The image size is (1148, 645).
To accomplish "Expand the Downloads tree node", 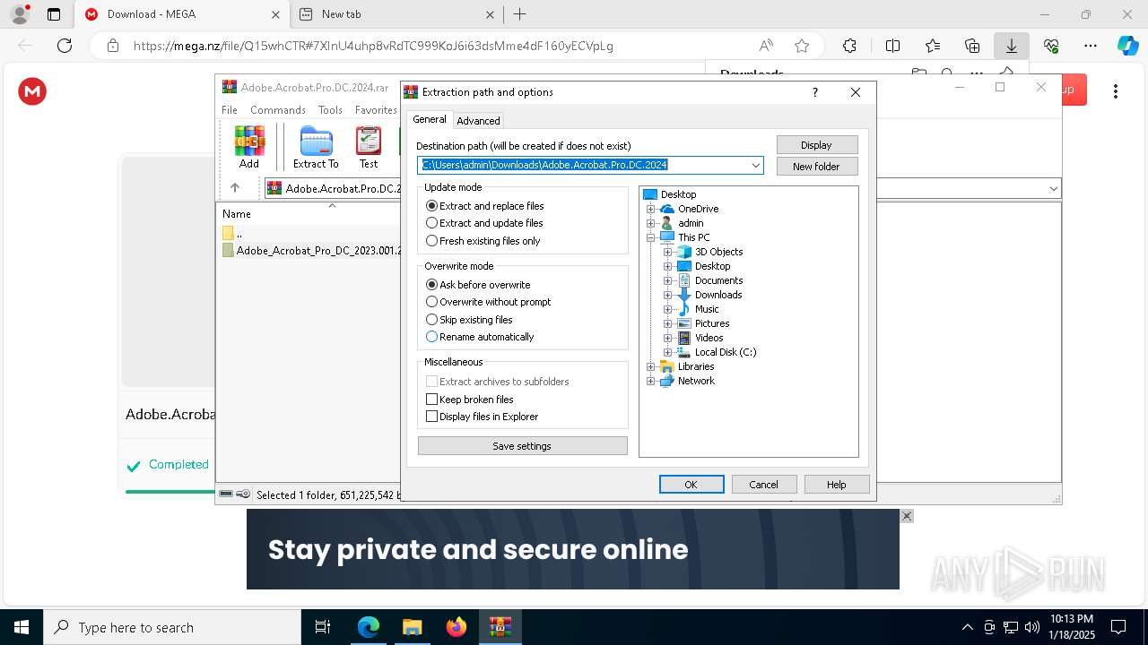I will (667, 295).
